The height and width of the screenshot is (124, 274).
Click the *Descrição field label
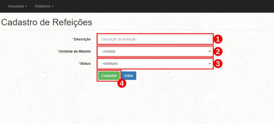[x=82, y=39]
